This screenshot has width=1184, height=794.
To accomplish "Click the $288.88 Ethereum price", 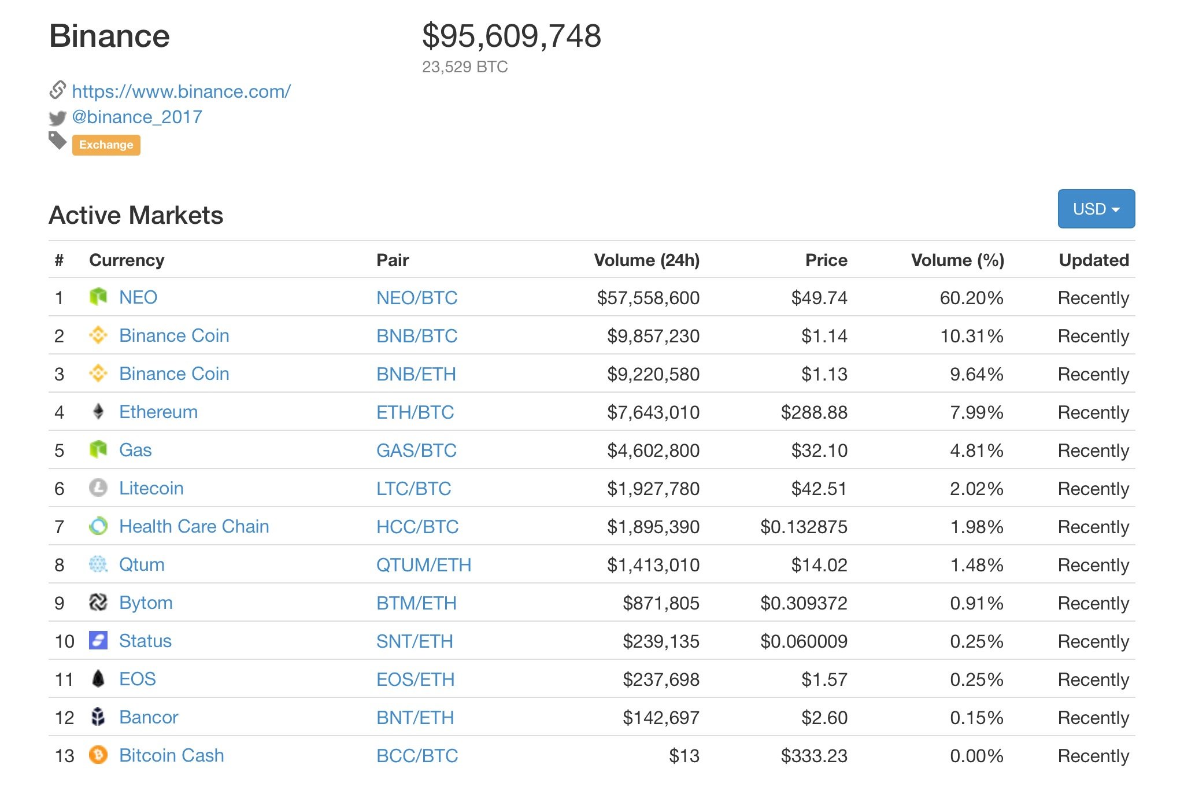I will tap(814, 412).
